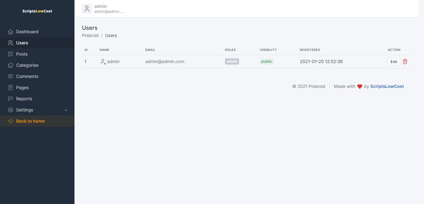Viewport: 424px width, 204px height.
Task: Click the © 2021 Polaroid footer text
Action: [309, 86]
